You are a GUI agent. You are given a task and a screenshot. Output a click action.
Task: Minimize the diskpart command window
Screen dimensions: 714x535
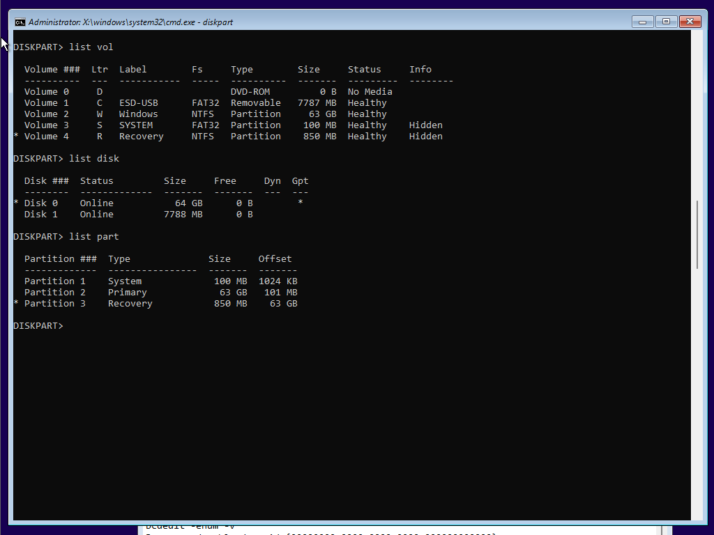pos(642,22)
